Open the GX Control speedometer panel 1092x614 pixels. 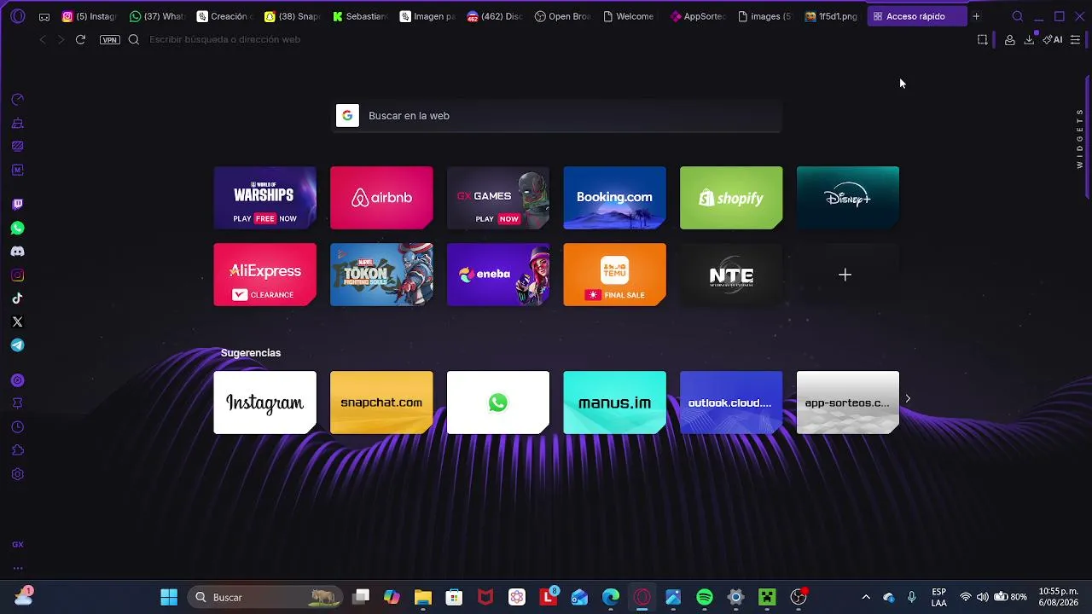[17, 100]
